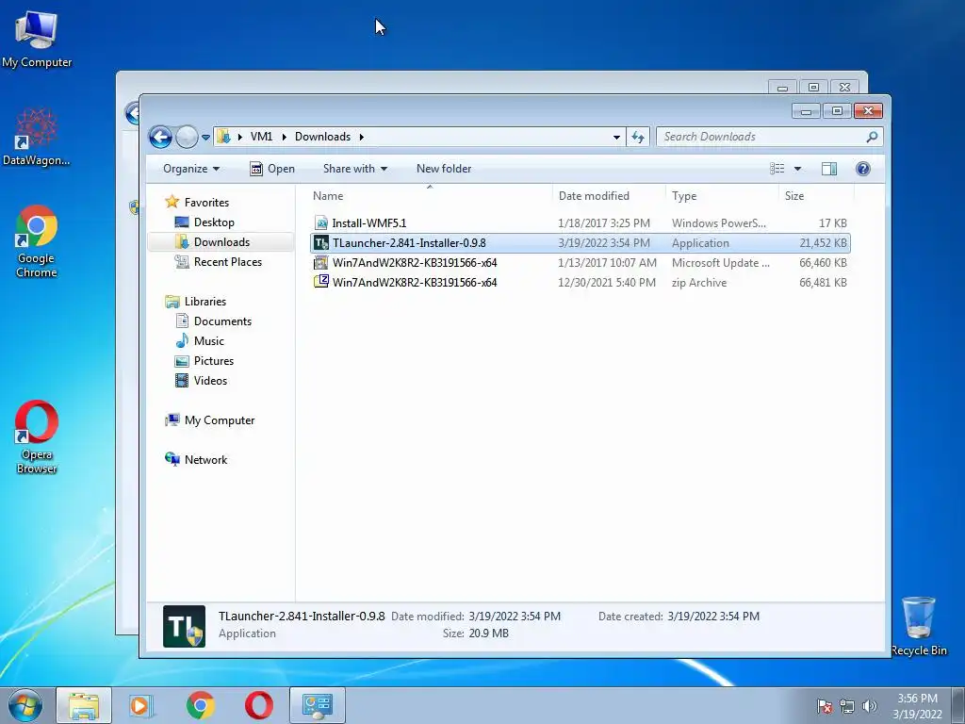Screen dimensions: 965x724
Task: Select My Computer in the navigation pane
Action: 219,420
